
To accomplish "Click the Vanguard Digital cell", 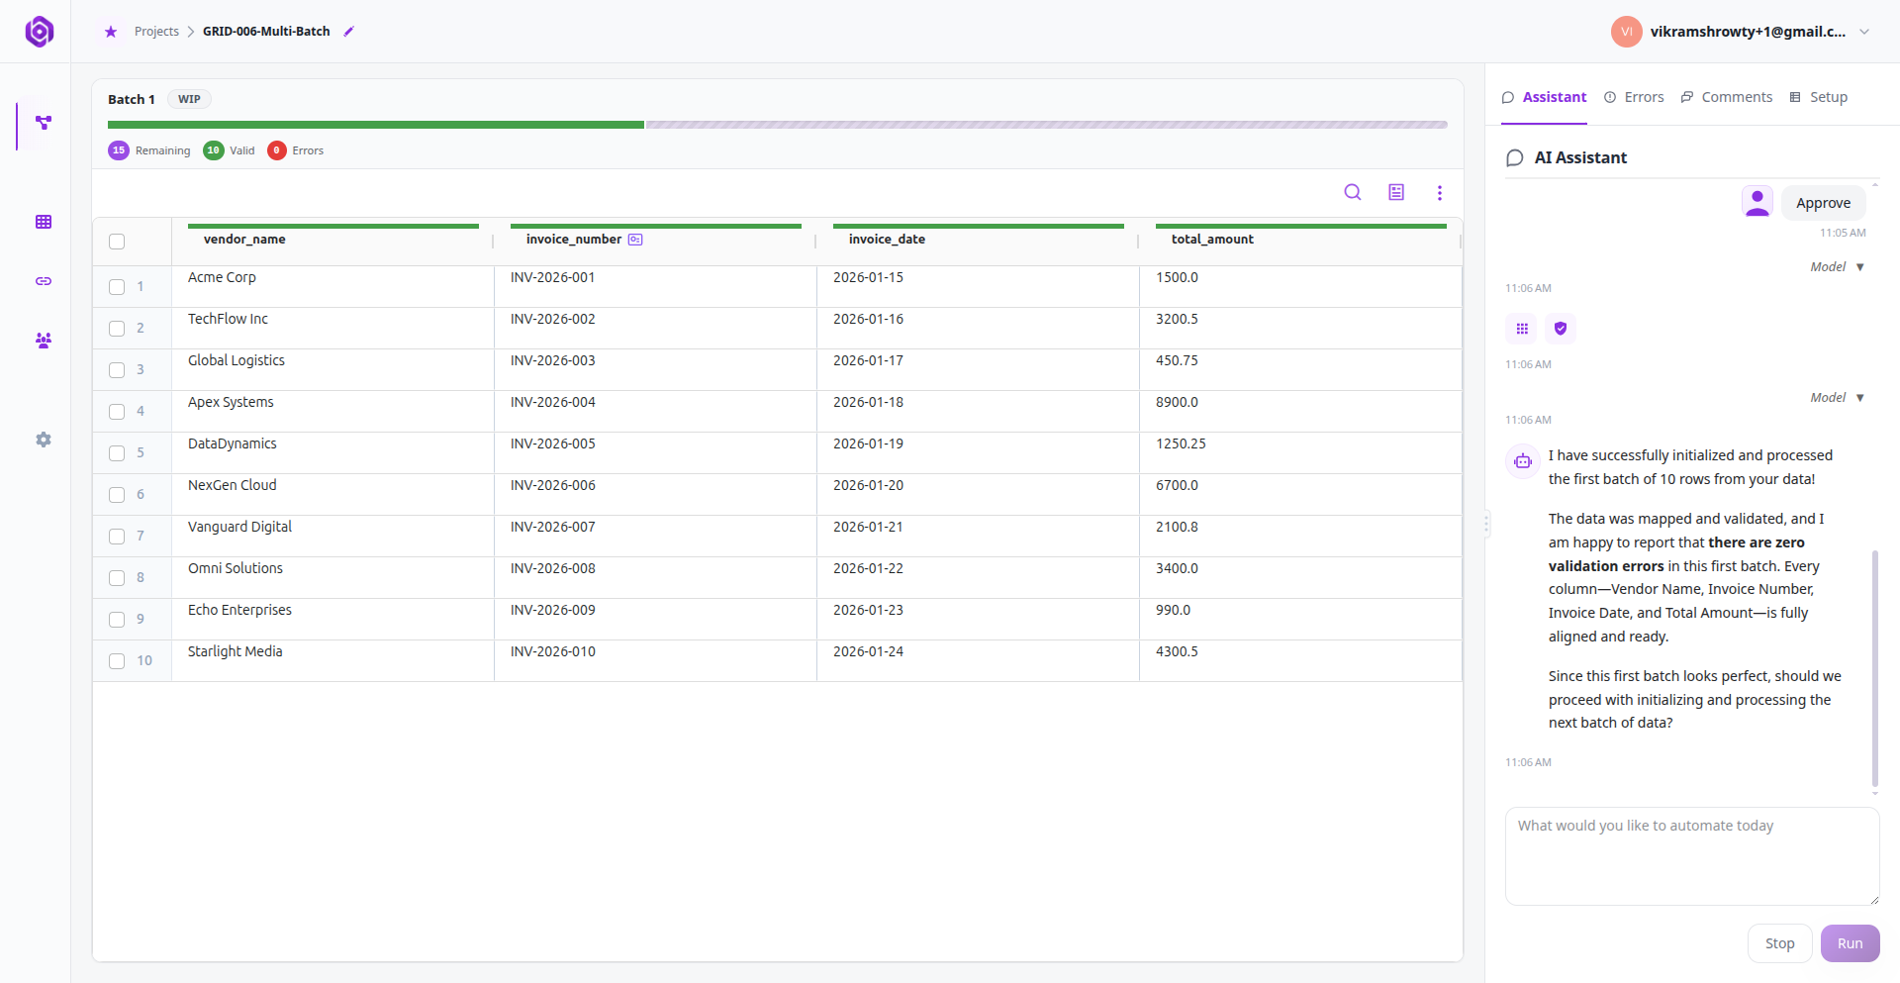I will [332, 536].
